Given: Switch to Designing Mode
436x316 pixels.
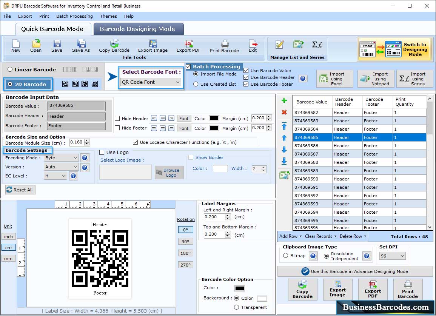Looking at the screenshot, I should pos(395,49).
